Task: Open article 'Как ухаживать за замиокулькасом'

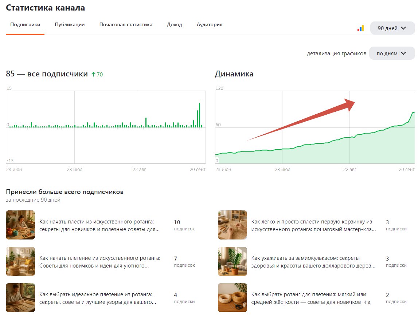Action: [x=313, y=262]
